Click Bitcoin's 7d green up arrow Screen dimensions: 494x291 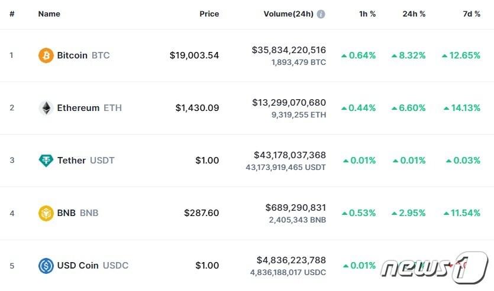[445, 55]
